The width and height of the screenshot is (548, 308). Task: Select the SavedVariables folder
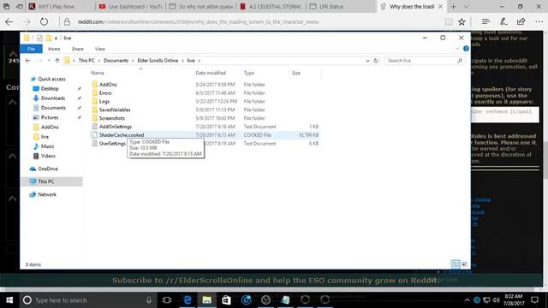click(x=115, y=110)
